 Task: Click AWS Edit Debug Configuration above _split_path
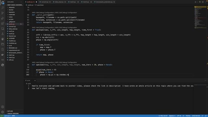[66, 13]
